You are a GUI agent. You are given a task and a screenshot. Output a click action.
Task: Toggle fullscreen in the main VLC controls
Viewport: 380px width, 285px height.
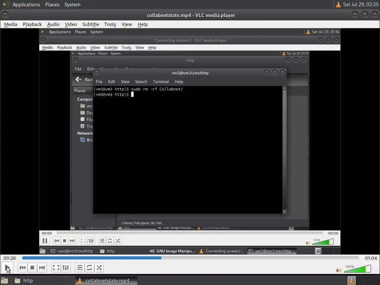click(x=56, y=268)
